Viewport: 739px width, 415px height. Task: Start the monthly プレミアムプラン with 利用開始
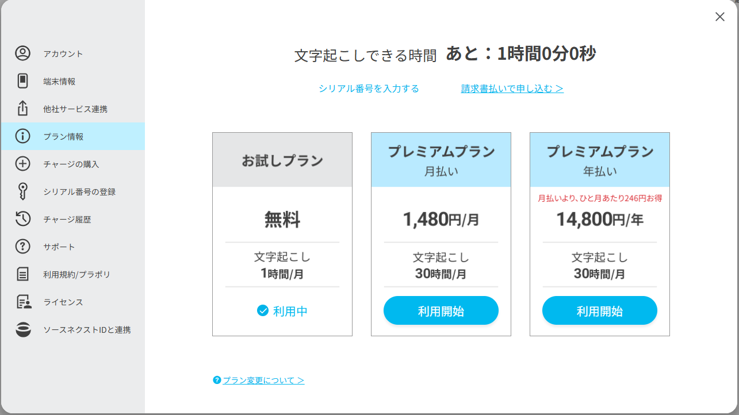click(x=441, y=311)
